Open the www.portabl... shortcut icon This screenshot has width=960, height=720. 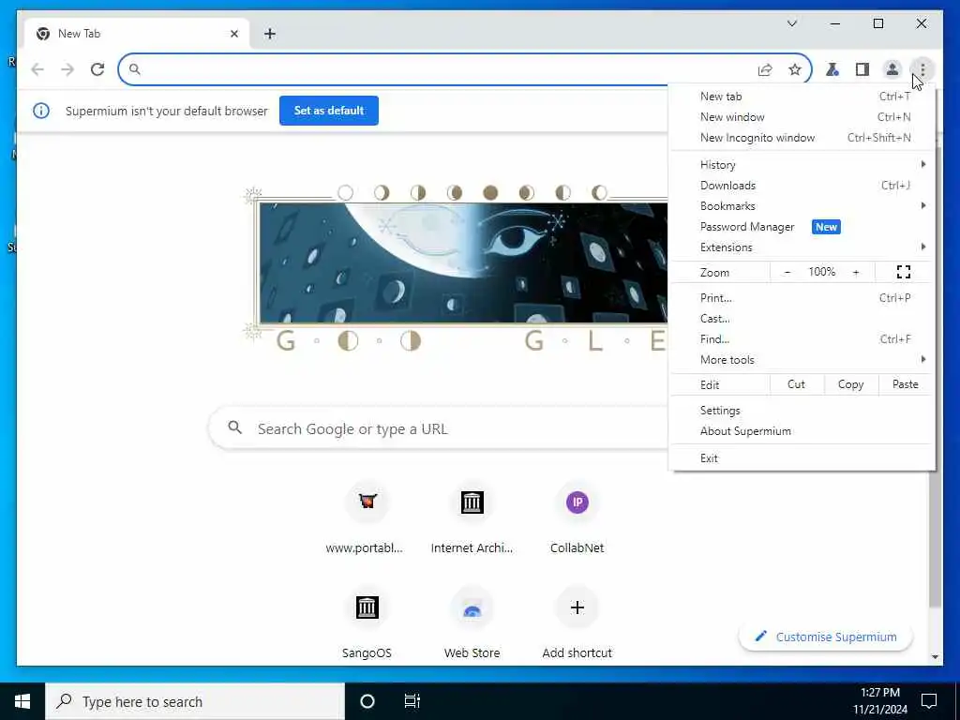click(367, 502)
